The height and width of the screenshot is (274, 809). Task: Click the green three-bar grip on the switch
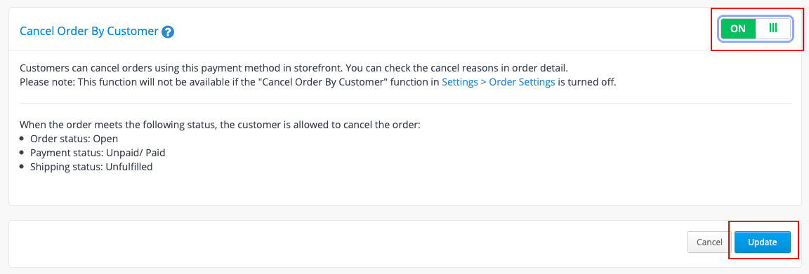tap(773, 28)
